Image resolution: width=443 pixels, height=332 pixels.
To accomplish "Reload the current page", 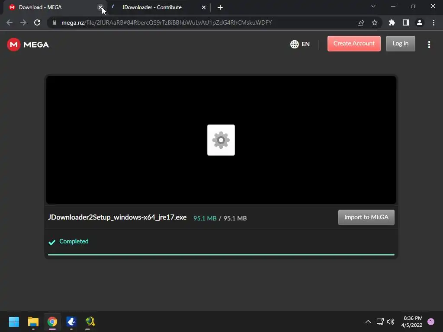I will click(37, 22).
